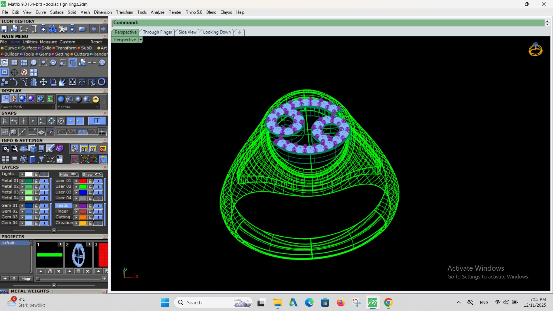The image size is (553, 311).
Task: Expand the Gem 04 layer arrow
Action: pos(22,223)
